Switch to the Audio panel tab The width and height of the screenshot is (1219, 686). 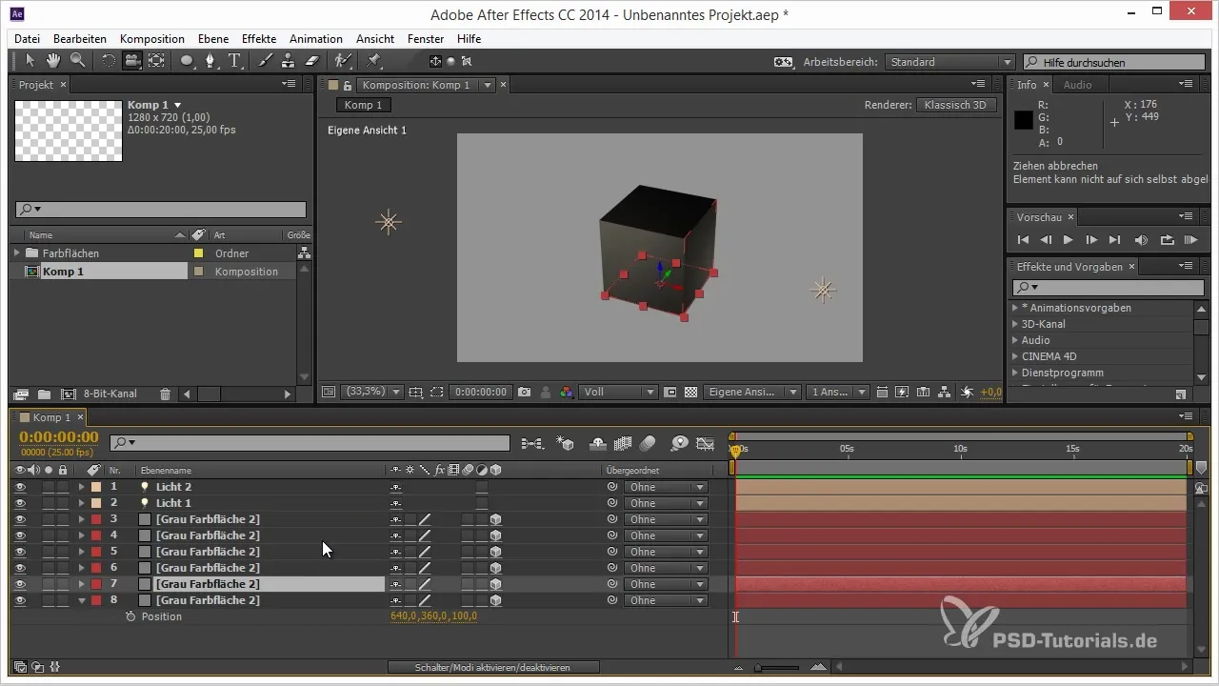pos(1077,85)
